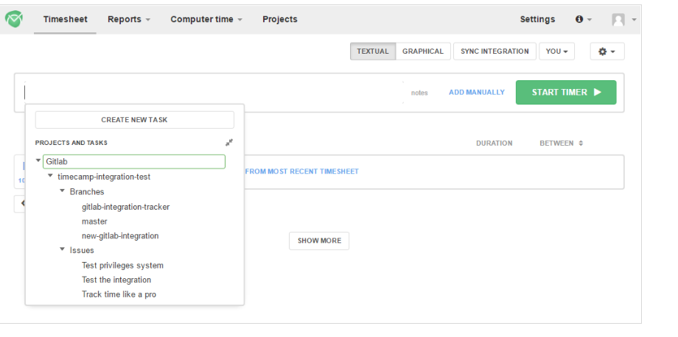The width and height of the screenshot is (678, 337).
Task: Open the gear options dropdown
Action: click(x=607, y=52)
